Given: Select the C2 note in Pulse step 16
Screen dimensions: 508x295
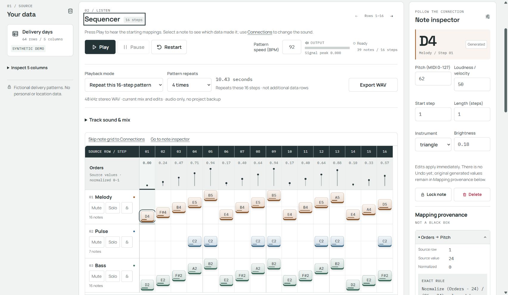Looking at the screenshot, I should pyautogui.click(x=385, y=241).
